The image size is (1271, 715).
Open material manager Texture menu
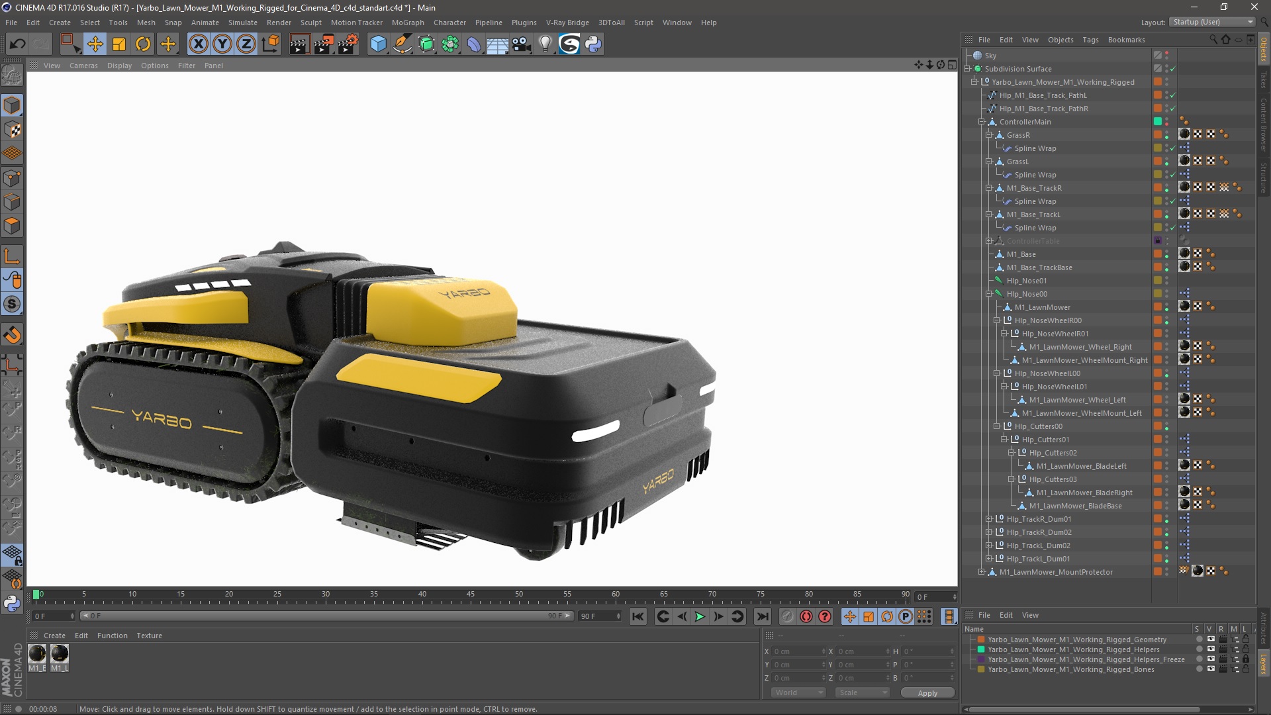coord(149,636)
